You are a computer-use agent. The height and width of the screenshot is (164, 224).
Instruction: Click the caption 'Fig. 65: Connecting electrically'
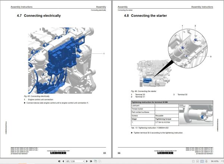click(x=37, y=96)
